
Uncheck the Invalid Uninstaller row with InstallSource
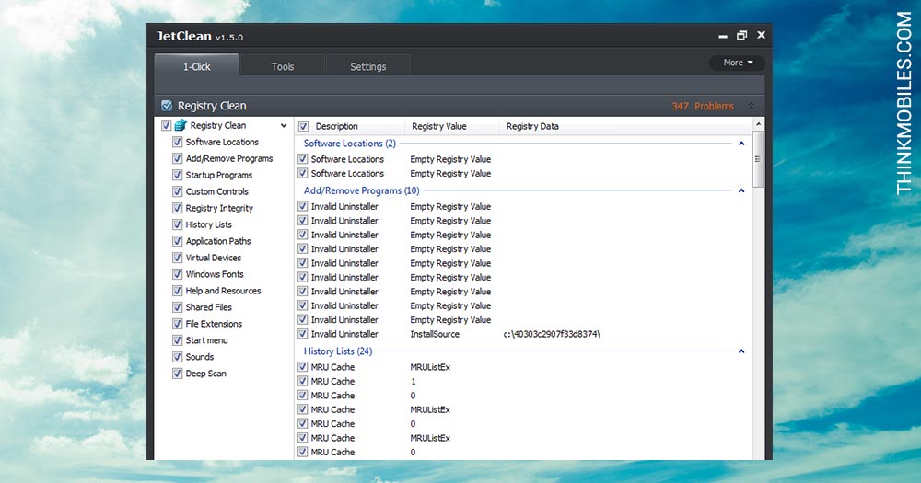point(302,334)
